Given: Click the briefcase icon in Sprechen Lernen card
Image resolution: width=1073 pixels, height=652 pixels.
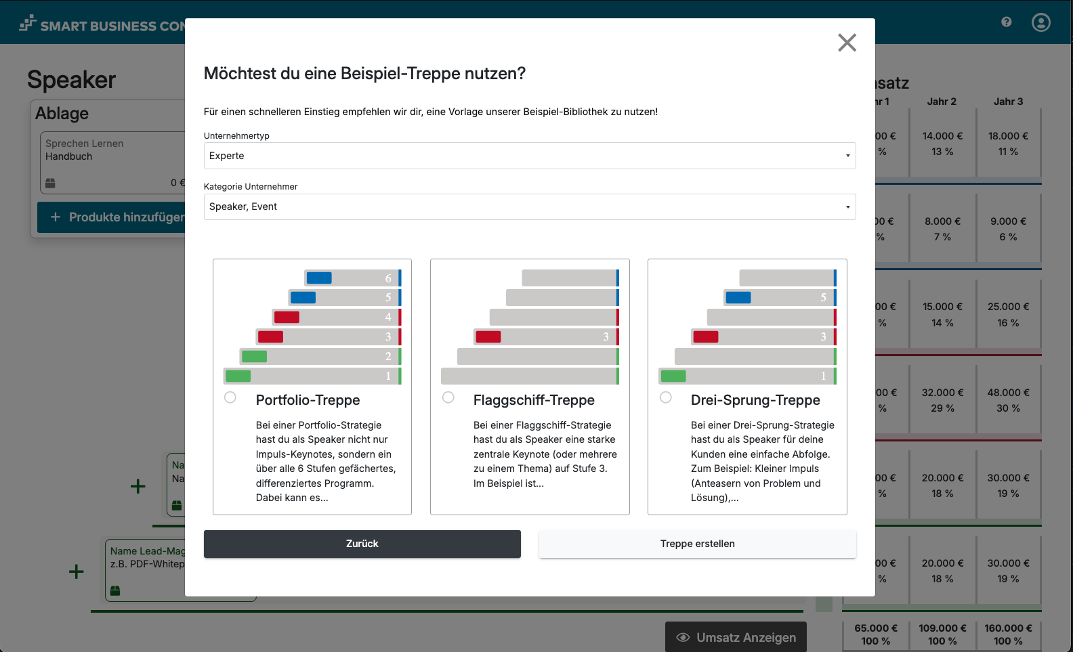Looking at the screenshot, I should tap(50, 183).
